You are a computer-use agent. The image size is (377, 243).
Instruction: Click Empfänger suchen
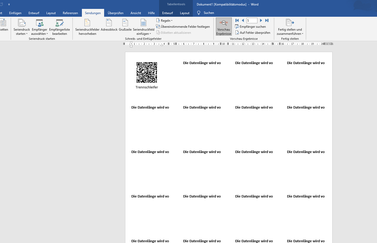(250, 26)
